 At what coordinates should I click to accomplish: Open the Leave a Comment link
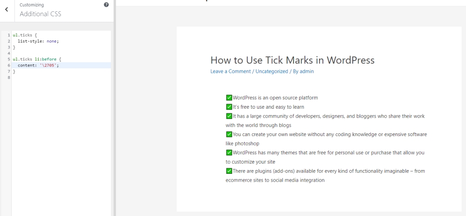(230, 72)
